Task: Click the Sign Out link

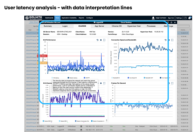Action: coord(171,18)
